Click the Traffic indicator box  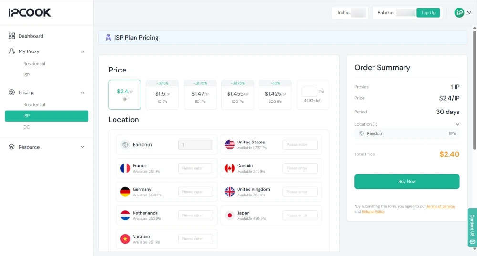coord(350,13)
